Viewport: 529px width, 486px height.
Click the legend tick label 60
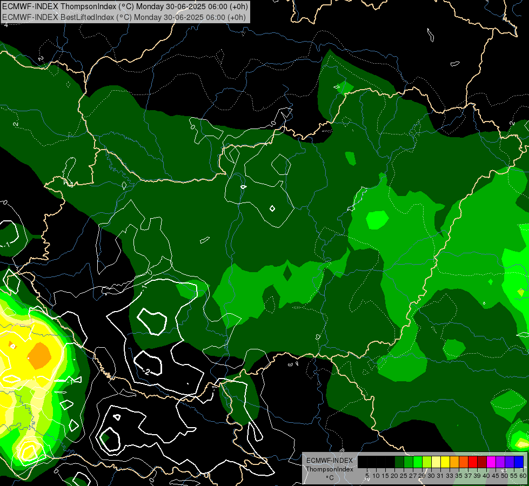[523, 476]
